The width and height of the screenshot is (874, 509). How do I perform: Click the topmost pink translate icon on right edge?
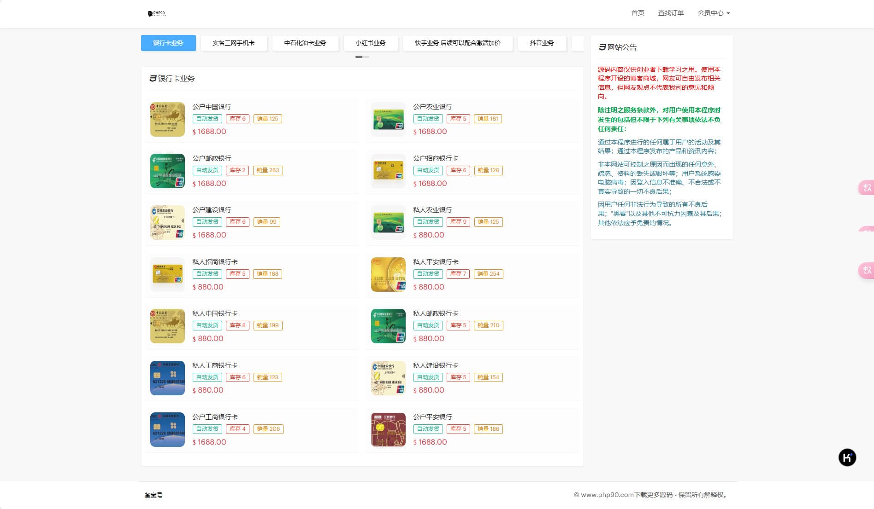point(867,187)
